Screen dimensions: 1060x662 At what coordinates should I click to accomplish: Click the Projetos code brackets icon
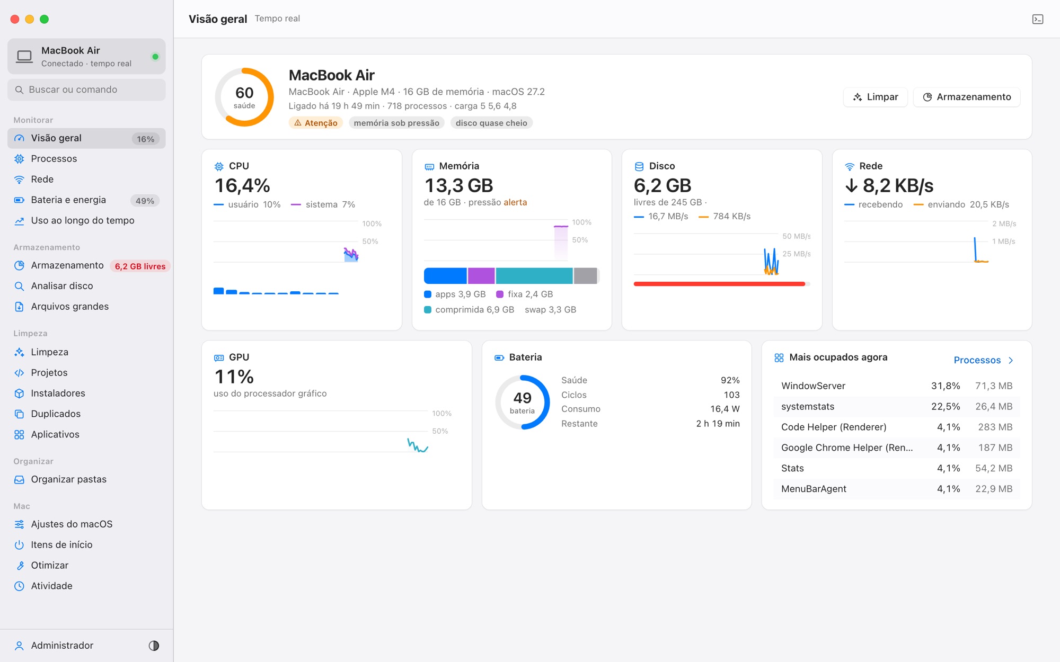[19, 372]
